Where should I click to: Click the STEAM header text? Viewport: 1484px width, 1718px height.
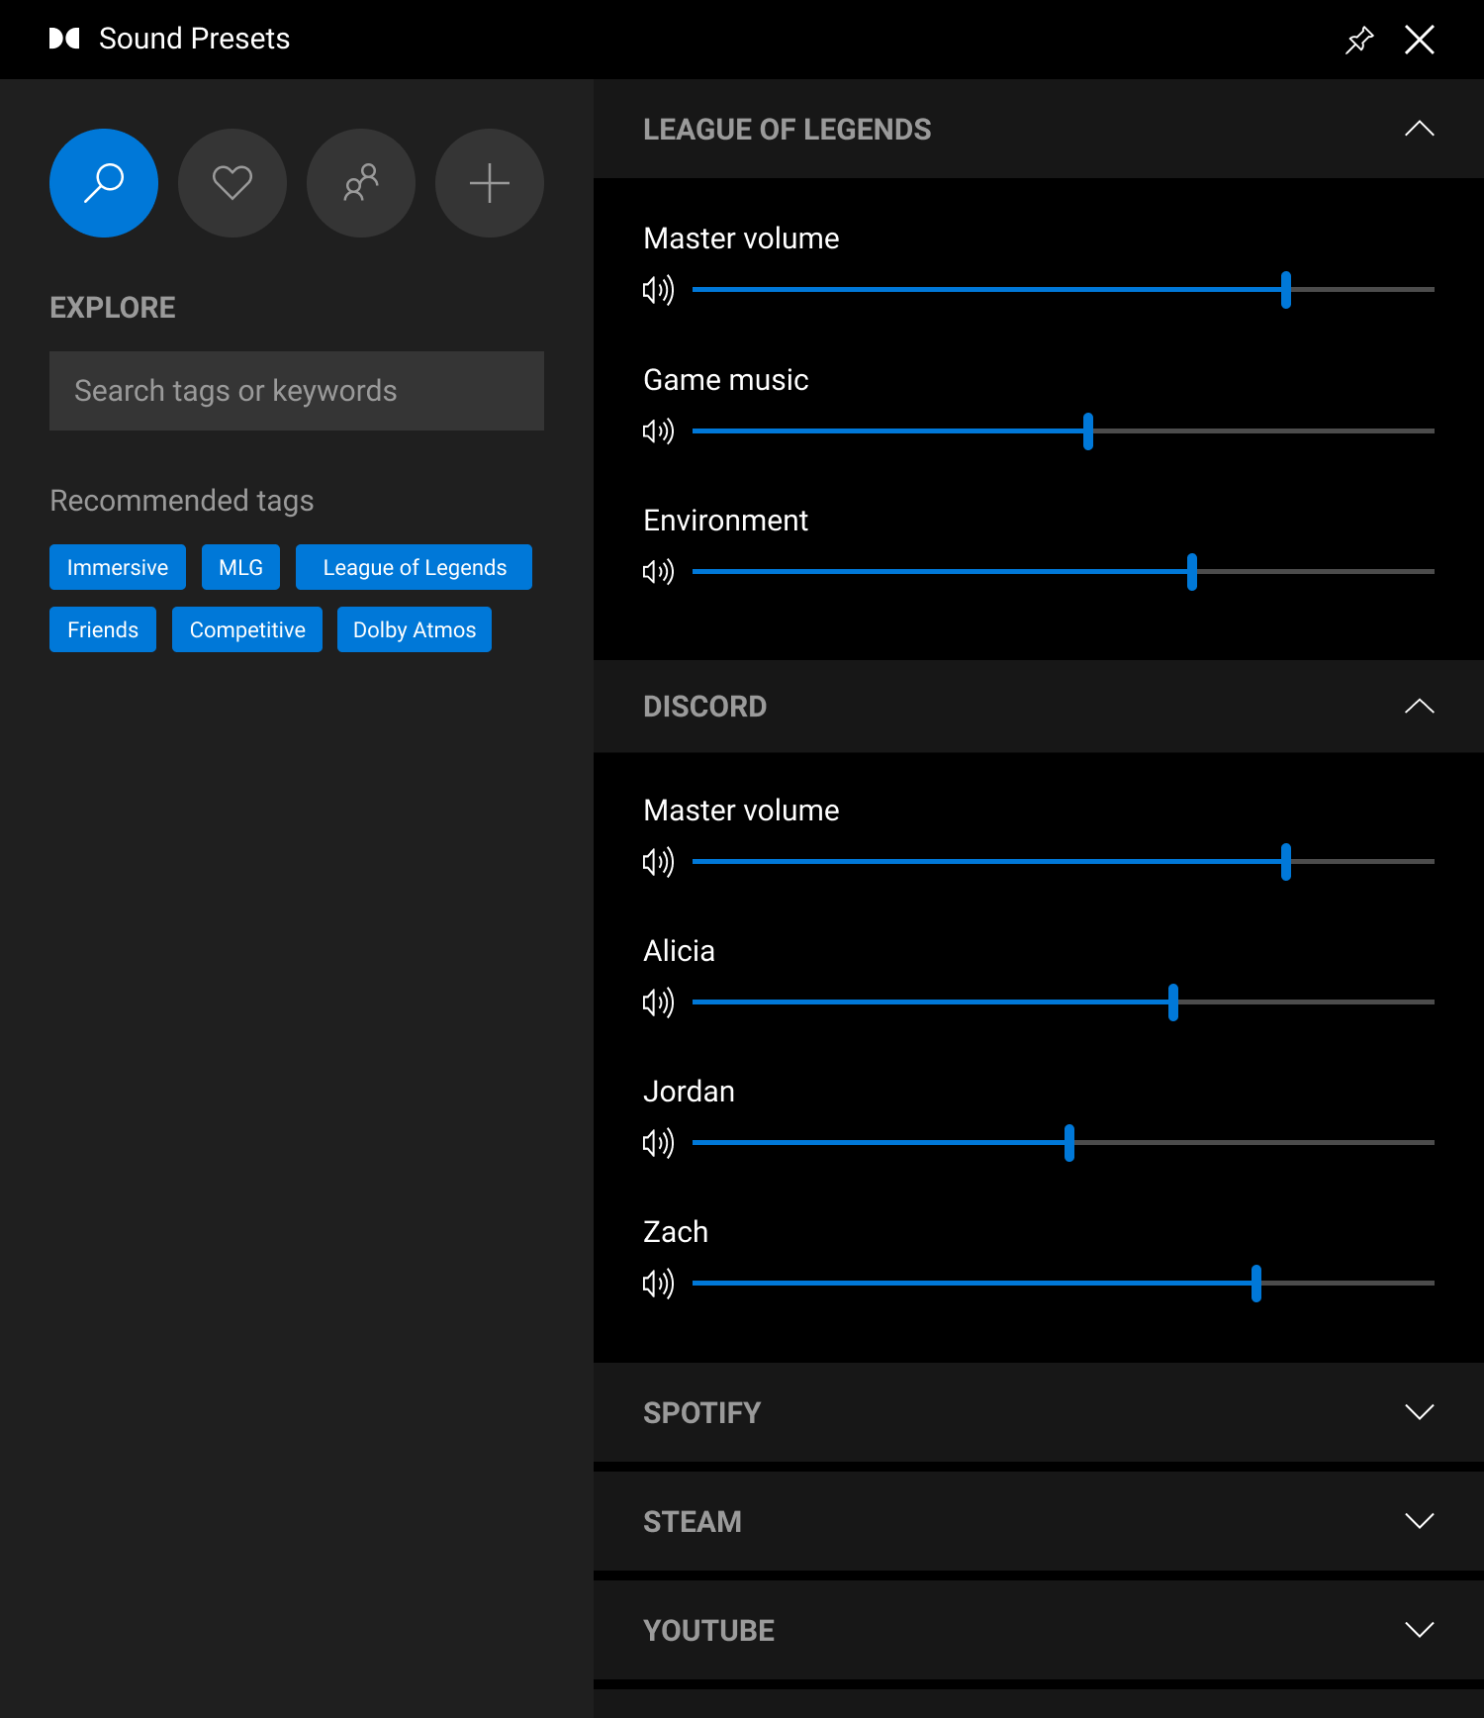(692, 1522)
